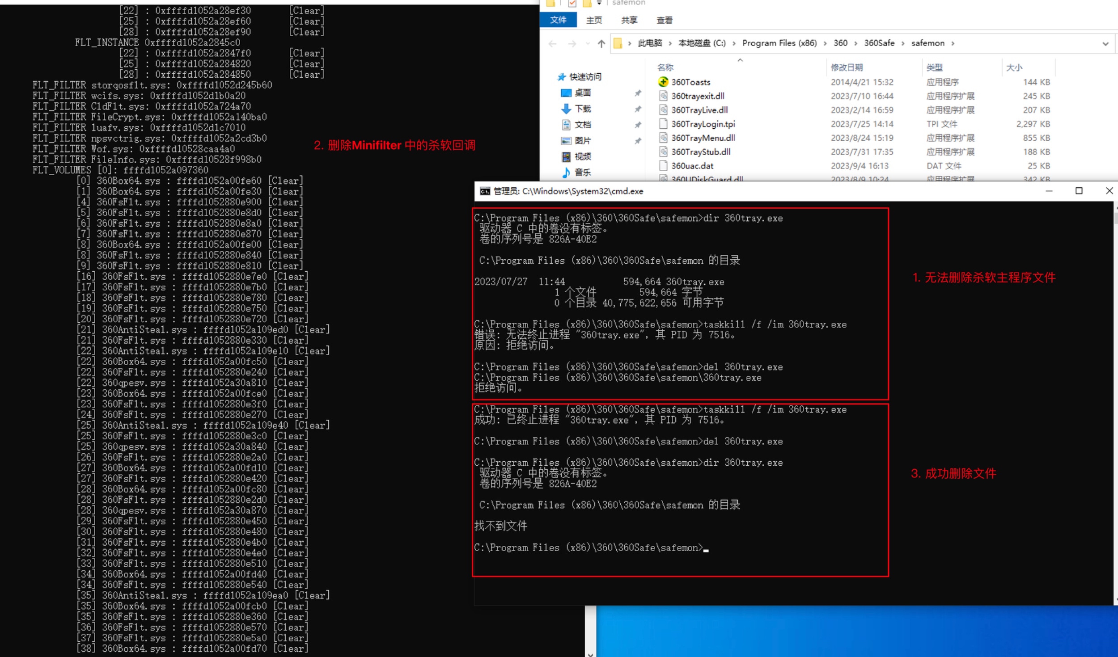The image size is (1118, 657).
Task: Click the Up directory arrow
Action: 601,44
